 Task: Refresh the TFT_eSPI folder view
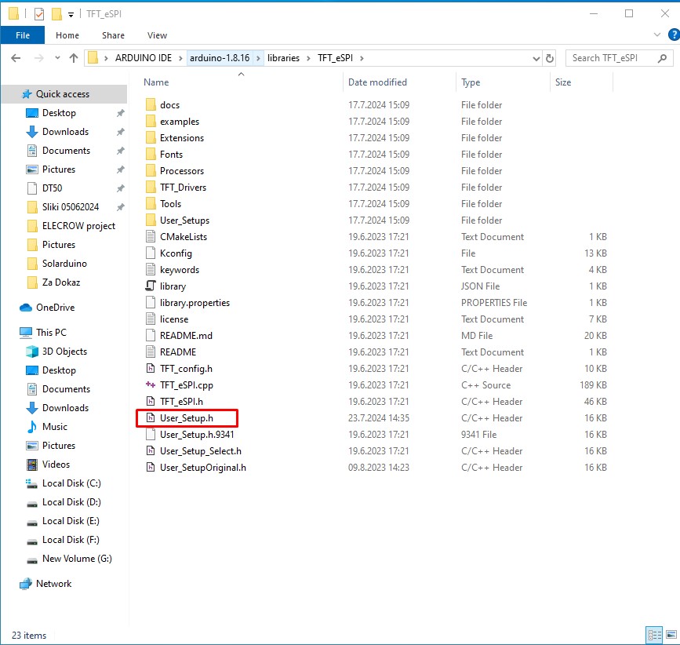tap(550, 58)
